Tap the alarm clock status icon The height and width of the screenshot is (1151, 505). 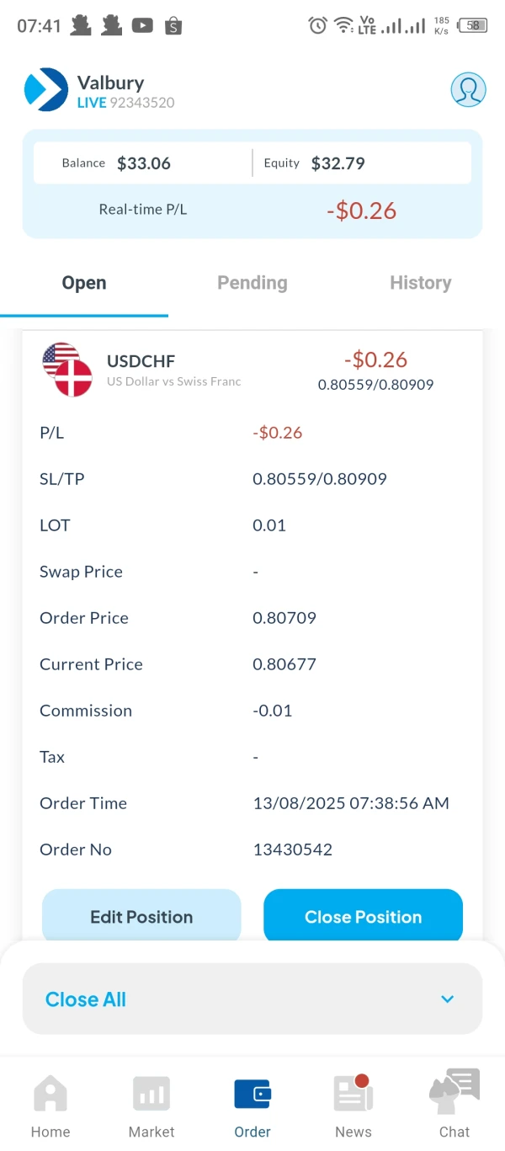[x=318, y=25]
